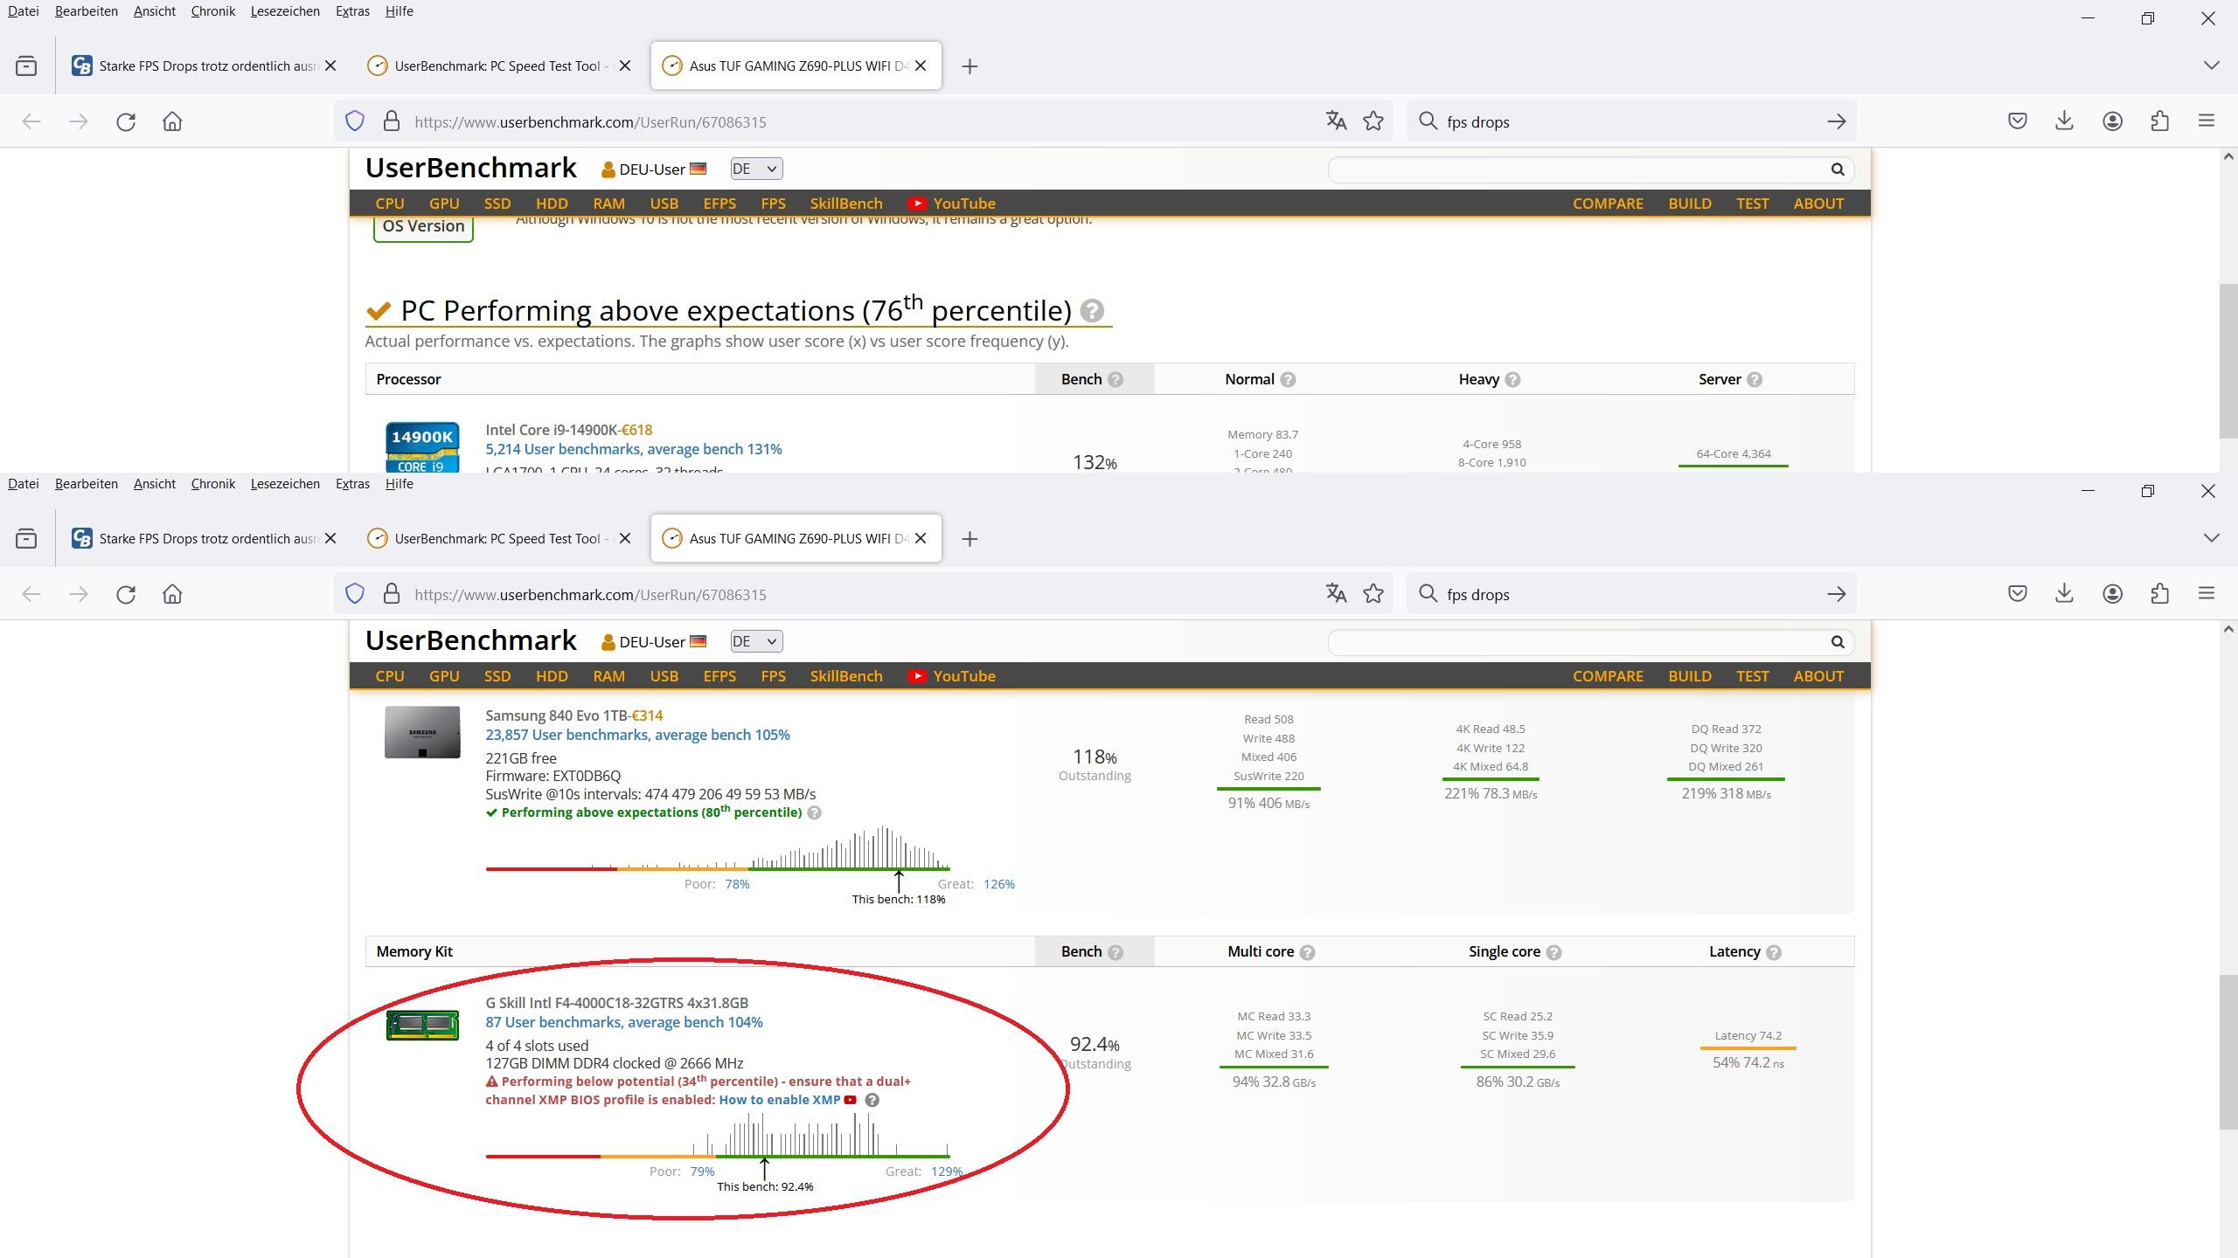This screenshot has height=1258, width=2238.
Task: Click vertical scrollbar thumb in upper window
Action: tap(2228, 361)
